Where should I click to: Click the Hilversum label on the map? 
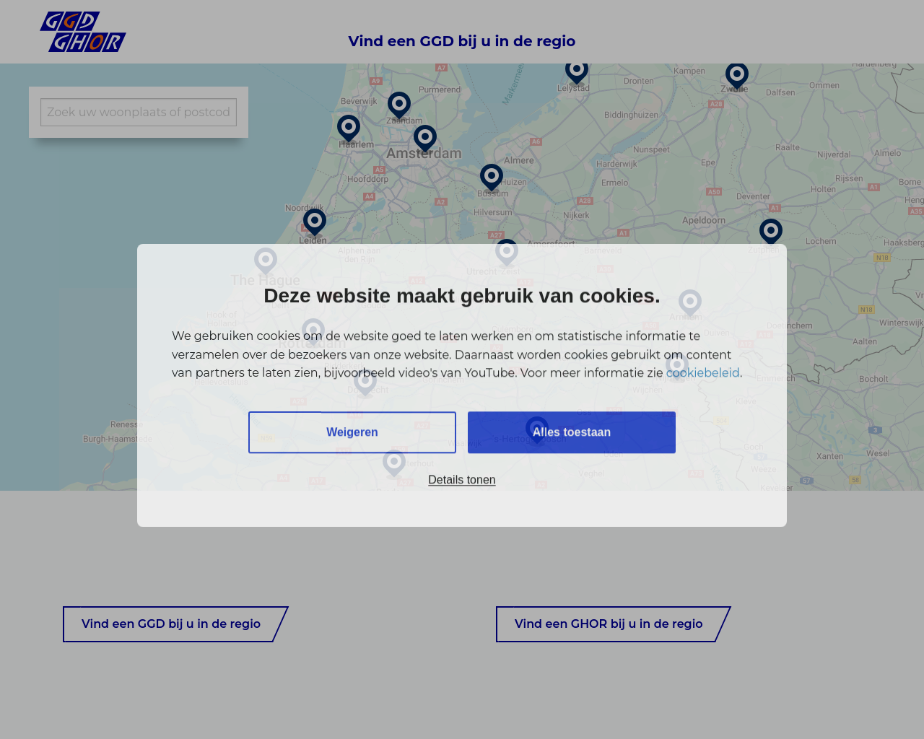[493, 213]
